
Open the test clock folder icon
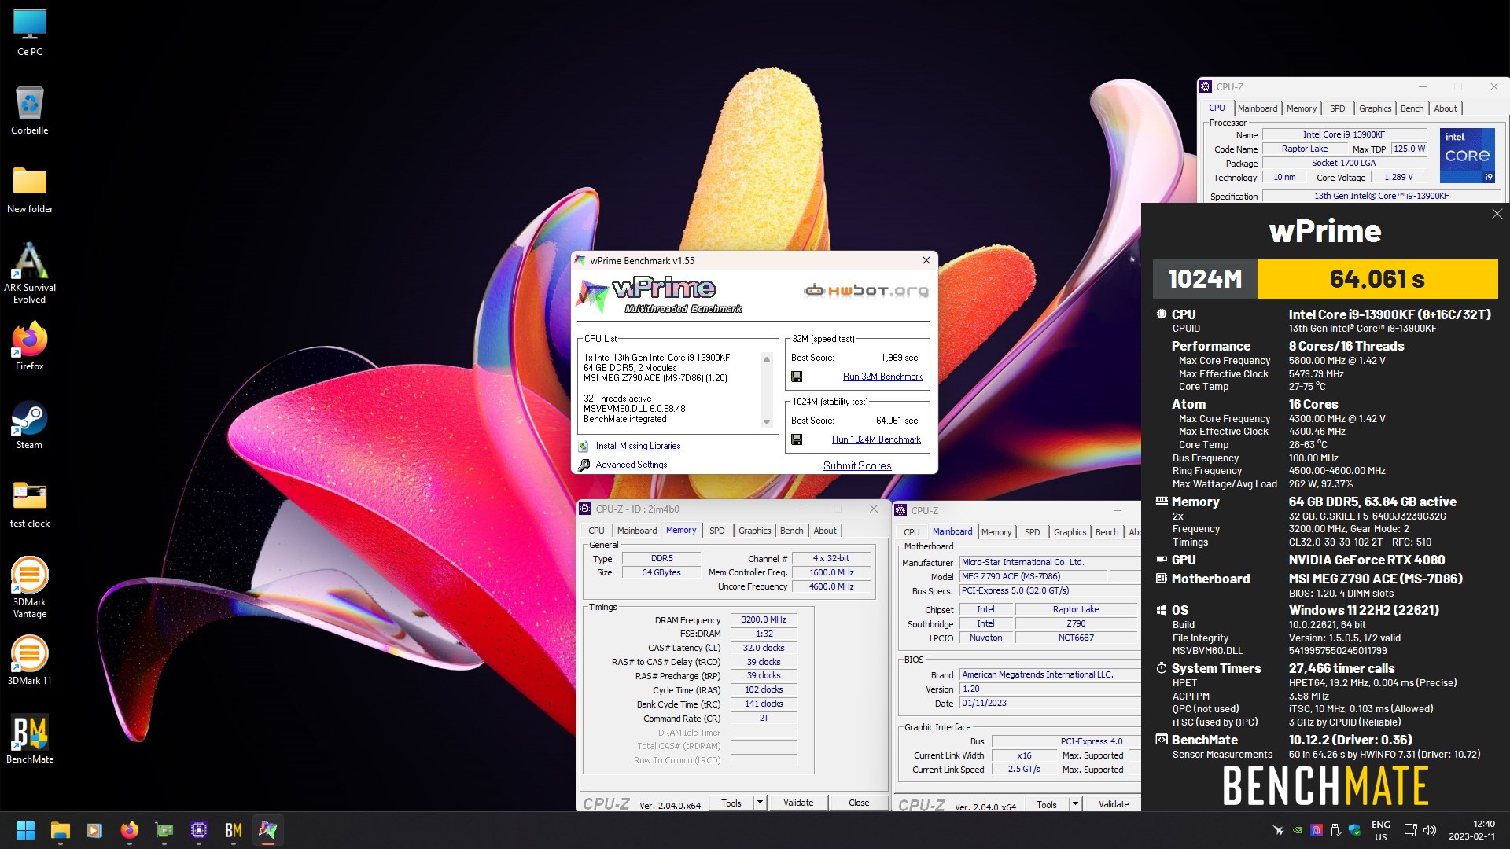point(30,504)
